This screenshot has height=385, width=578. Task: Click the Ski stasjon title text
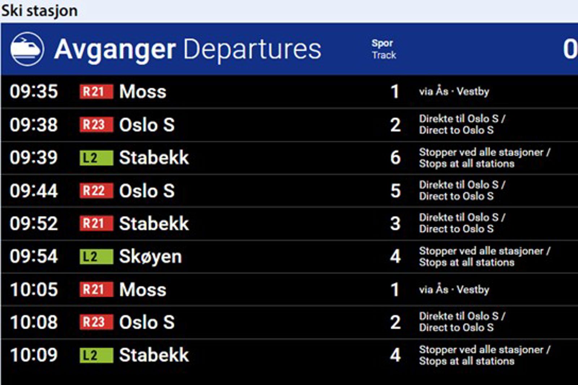pyautogui.click(x=39, y=11)
